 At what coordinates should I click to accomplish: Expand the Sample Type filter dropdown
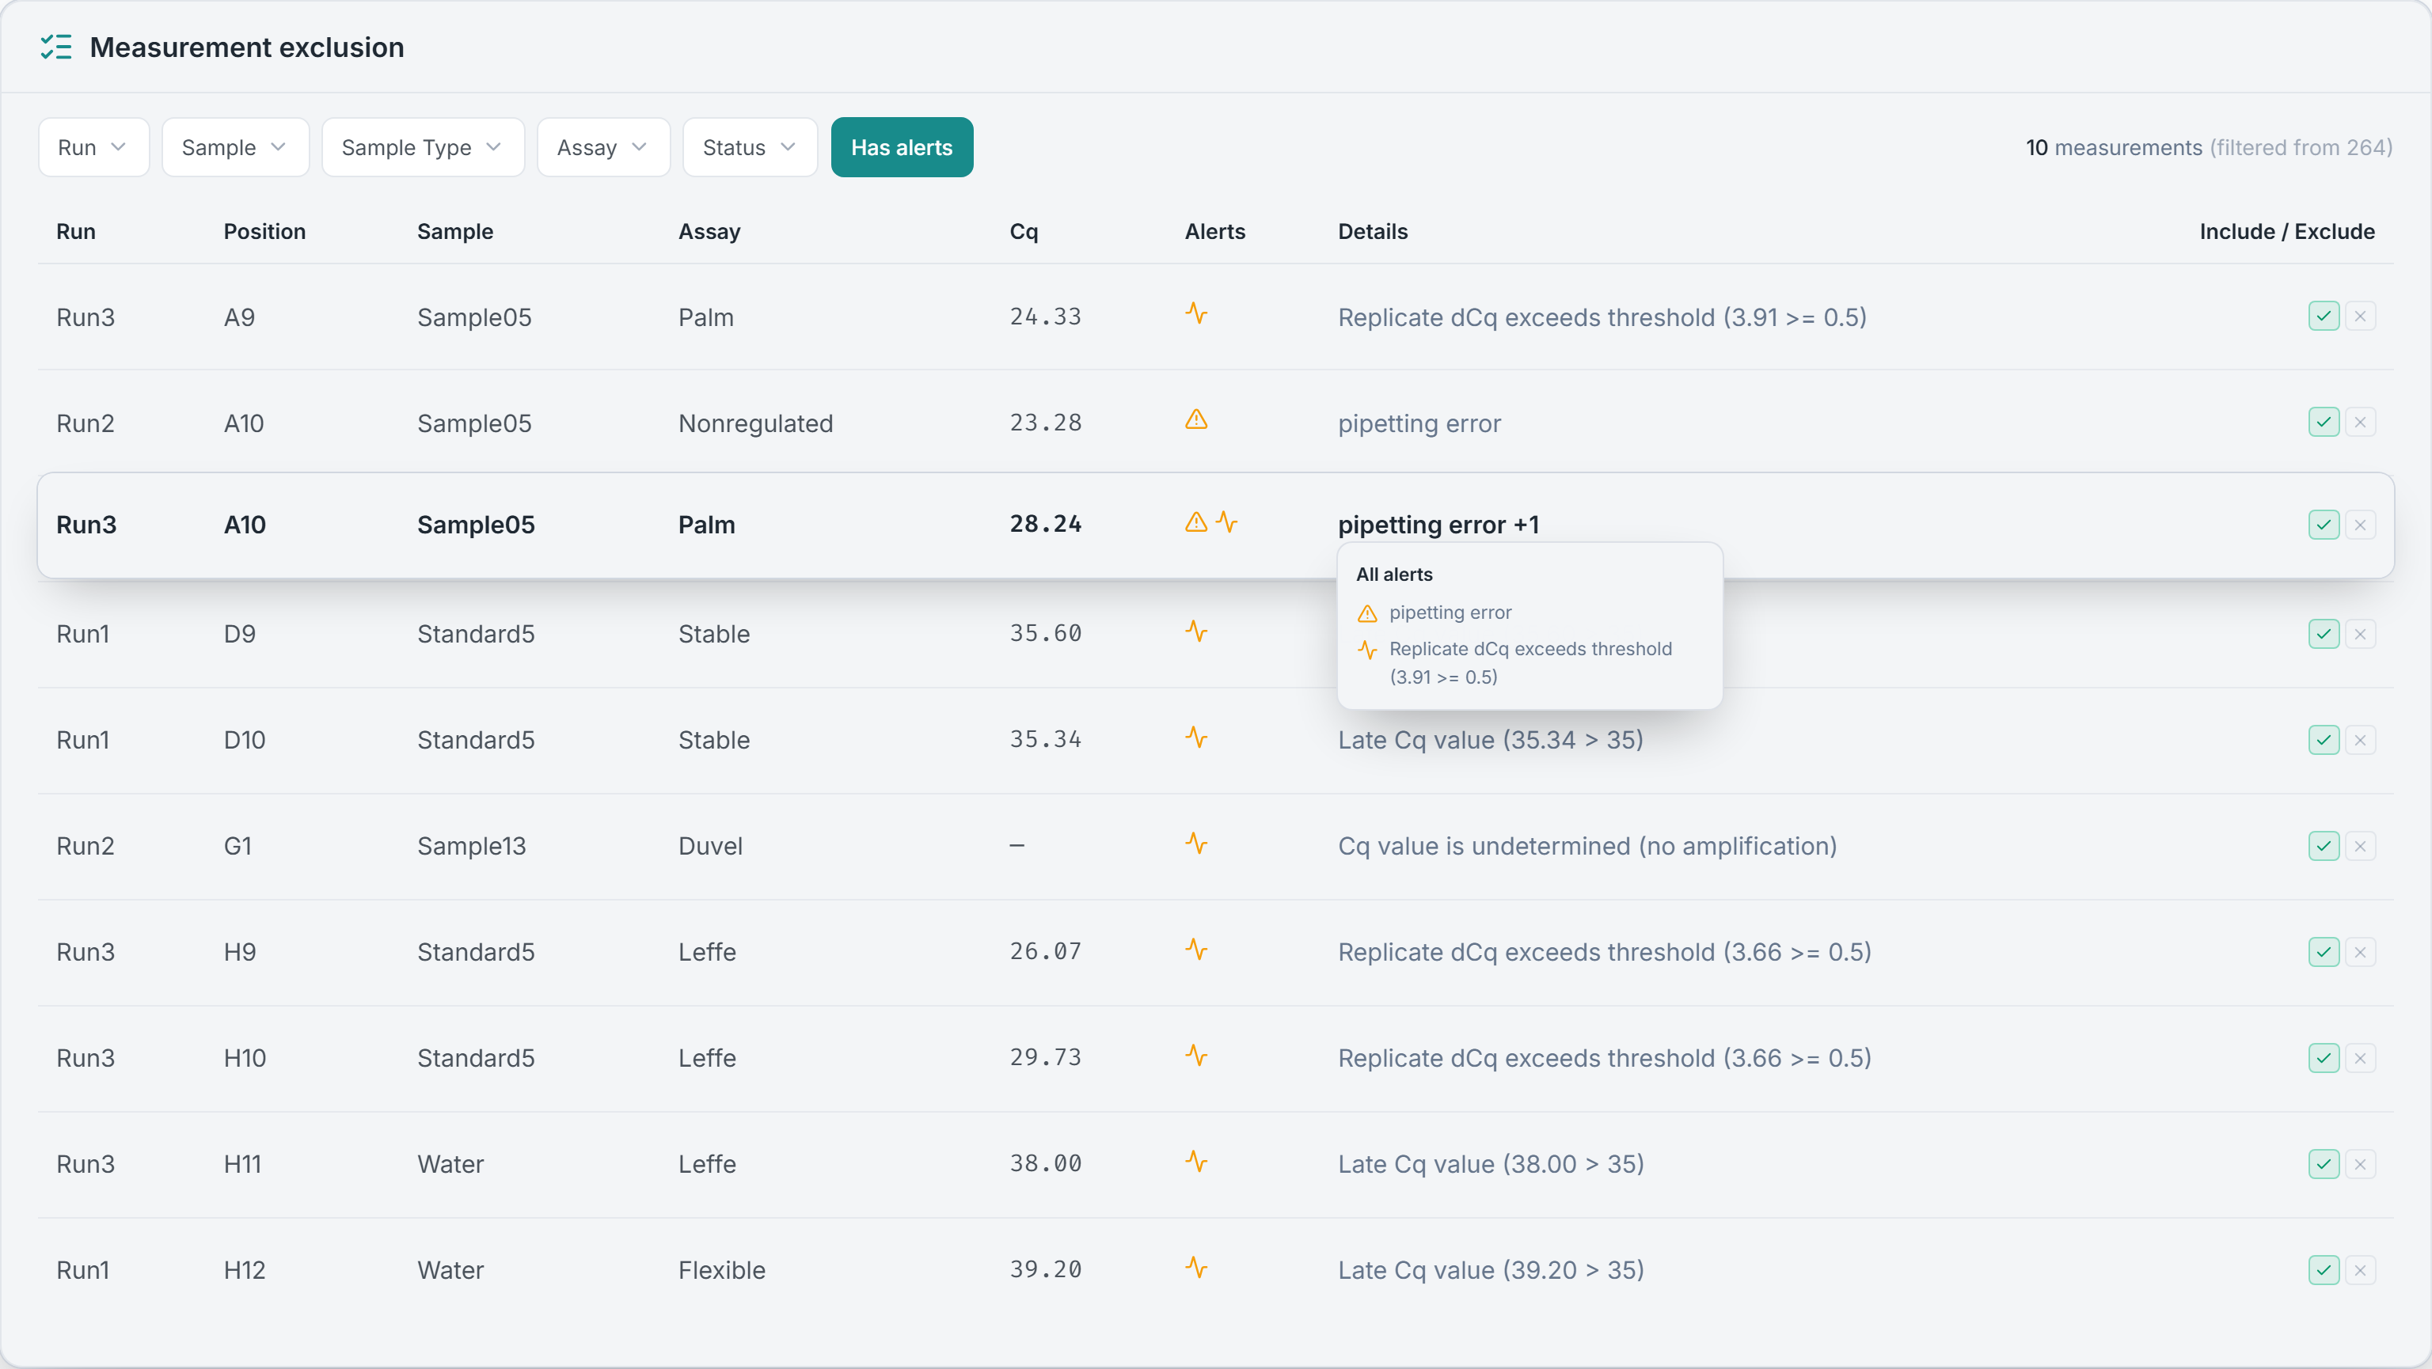(x=423, y=147)
